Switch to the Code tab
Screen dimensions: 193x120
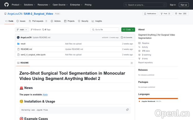(9, 21)
